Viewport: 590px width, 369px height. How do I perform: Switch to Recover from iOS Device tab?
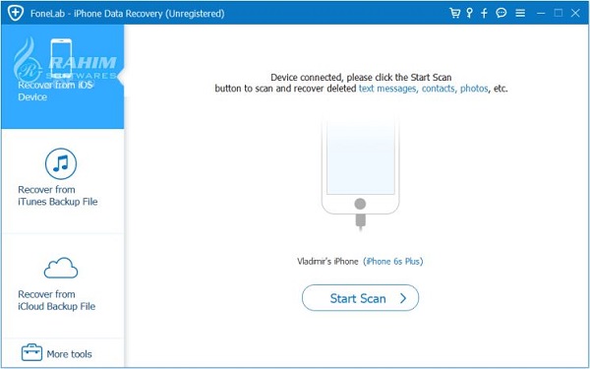[x=63, y=77]
